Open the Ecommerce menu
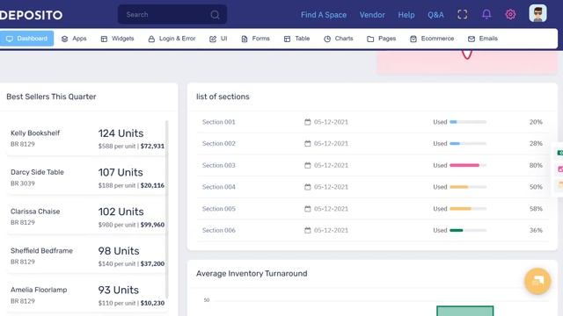The width and height of the screenshot is (563, 316). (x=432, y=39)
